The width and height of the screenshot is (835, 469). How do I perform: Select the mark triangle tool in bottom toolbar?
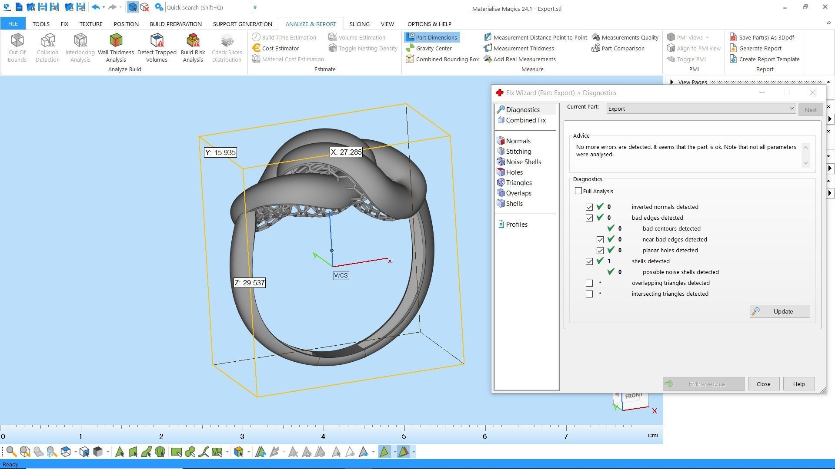coord(120,452)
